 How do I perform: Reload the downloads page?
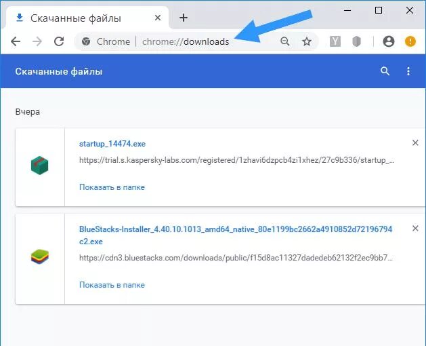[59, 41]
